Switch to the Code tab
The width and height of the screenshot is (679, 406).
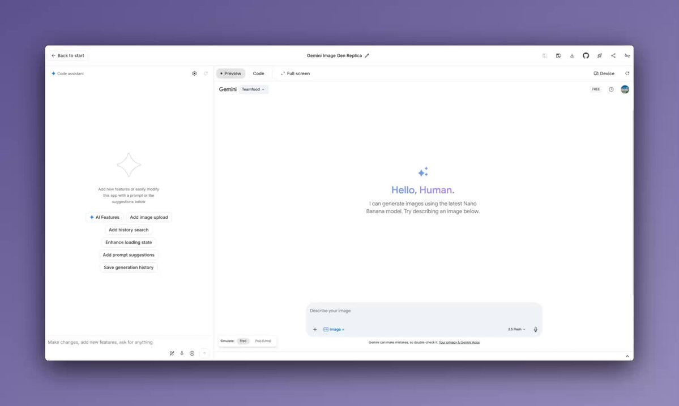[x=259, y=74]
